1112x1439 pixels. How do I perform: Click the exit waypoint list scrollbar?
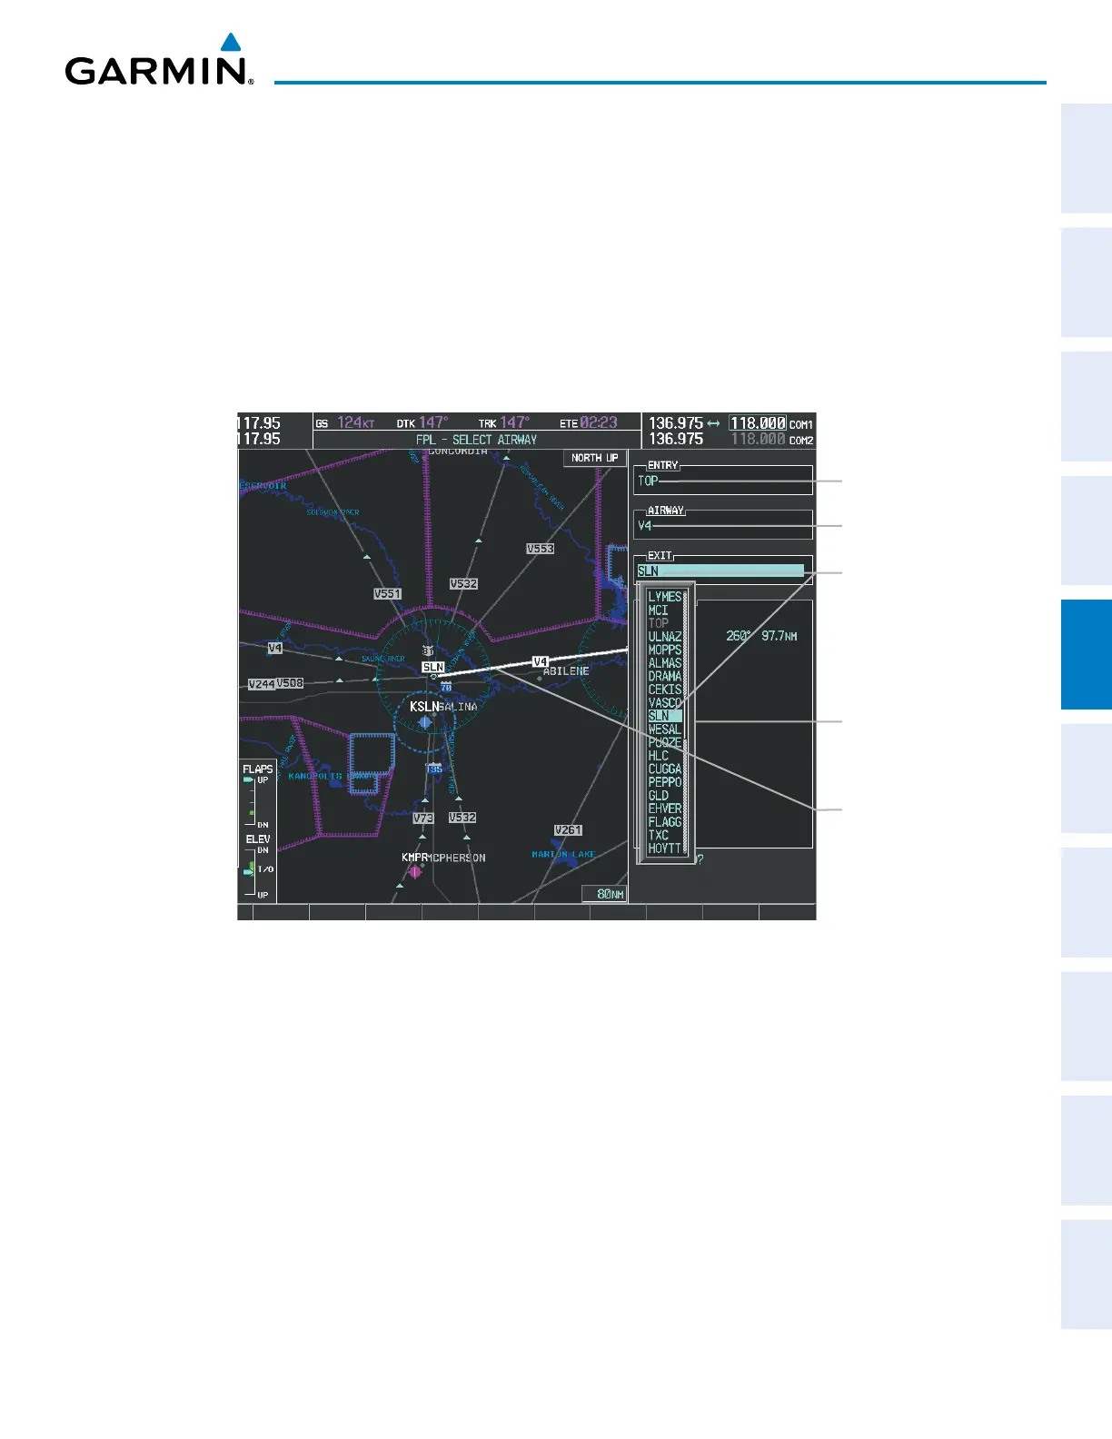686,722
